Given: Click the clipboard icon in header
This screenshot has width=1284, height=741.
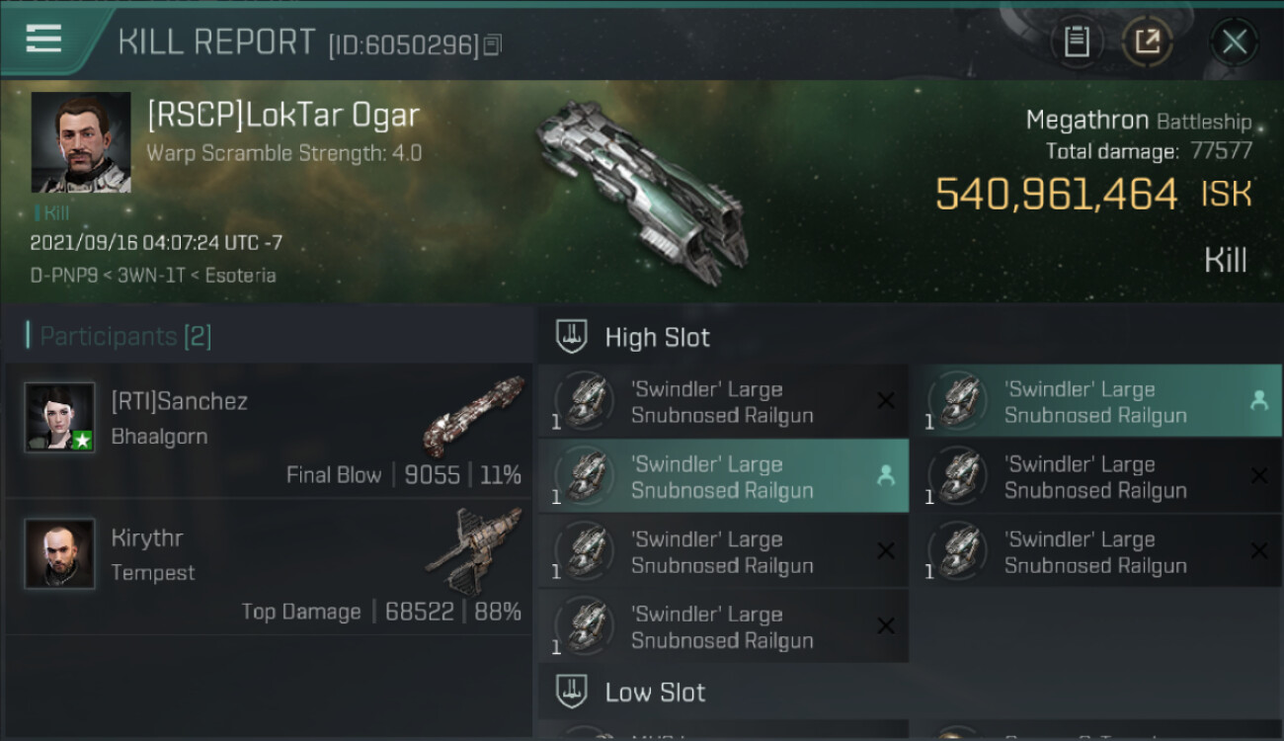Looking at the screenshot, I should 1077,42.
